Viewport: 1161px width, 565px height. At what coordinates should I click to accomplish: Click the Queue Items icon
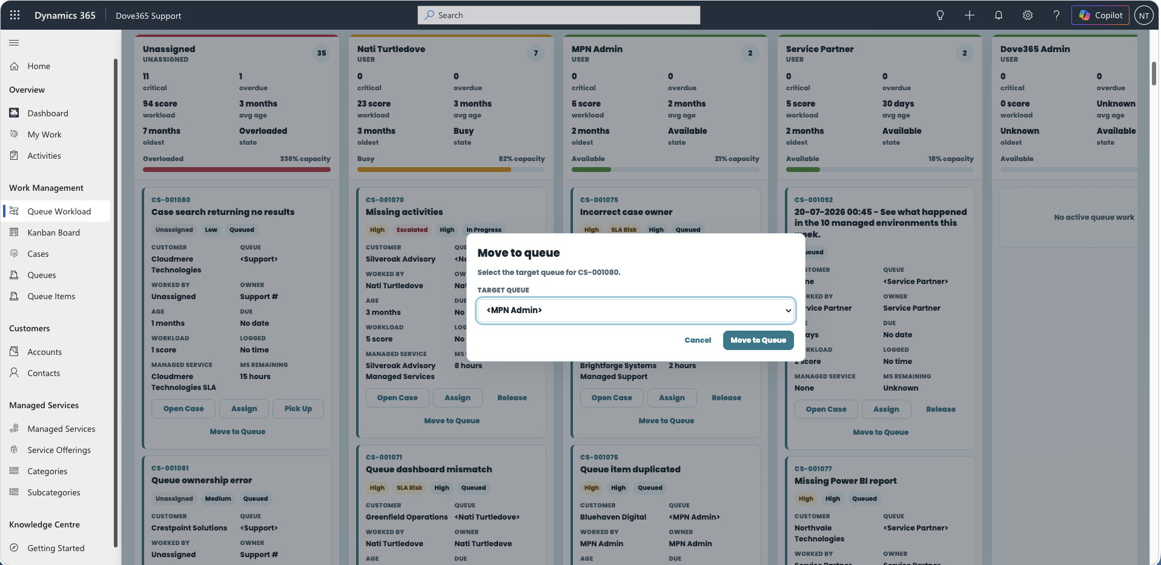pos(14,296)
